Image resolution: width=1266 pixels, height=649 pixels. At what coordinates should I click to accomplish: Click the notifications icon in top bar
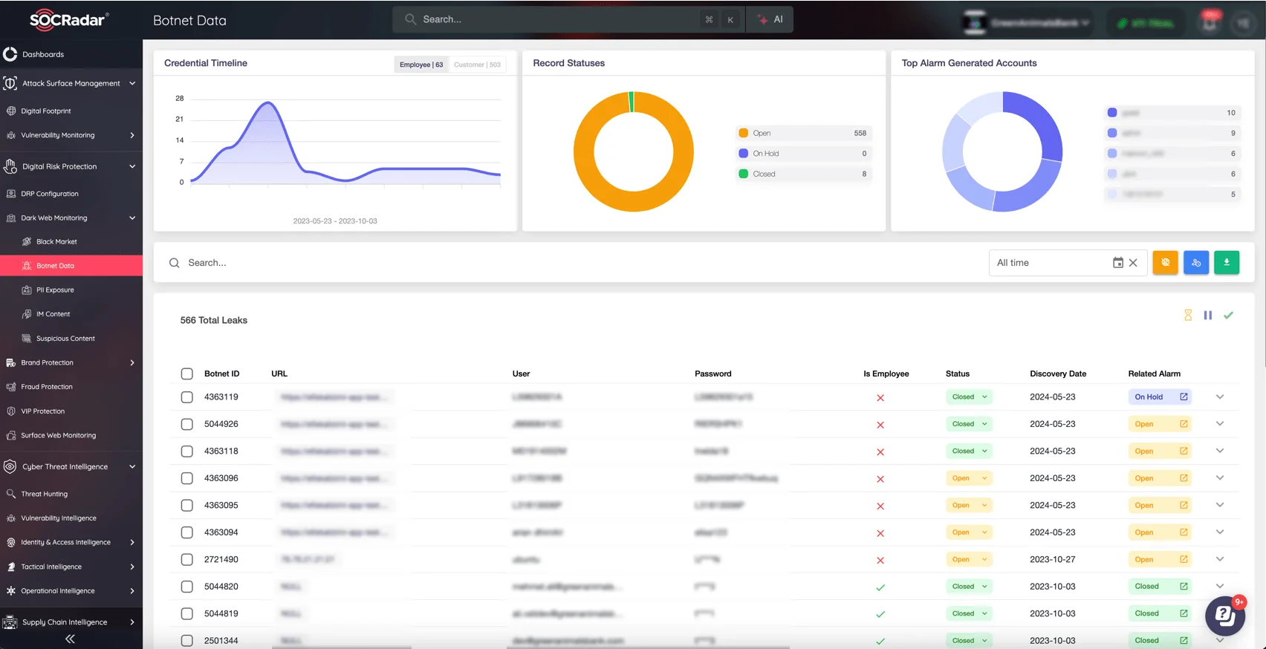point(1210,22)
